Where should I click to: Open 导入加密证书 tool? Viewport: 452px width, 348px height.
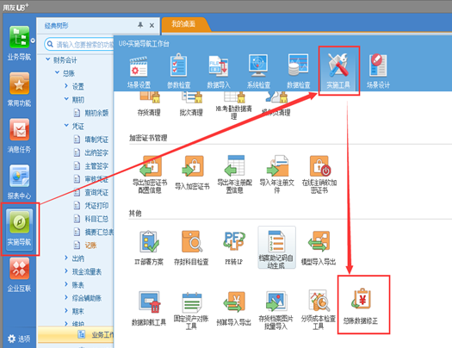tap(192, 173)
